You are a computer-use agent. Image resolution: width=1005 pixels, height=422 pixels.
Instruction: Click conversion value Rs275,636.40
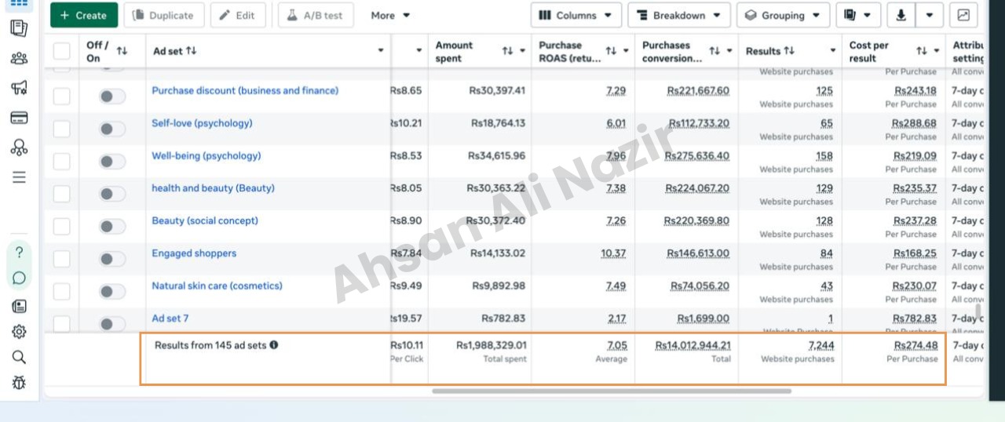pyautogui.click(x=696, y=155)
